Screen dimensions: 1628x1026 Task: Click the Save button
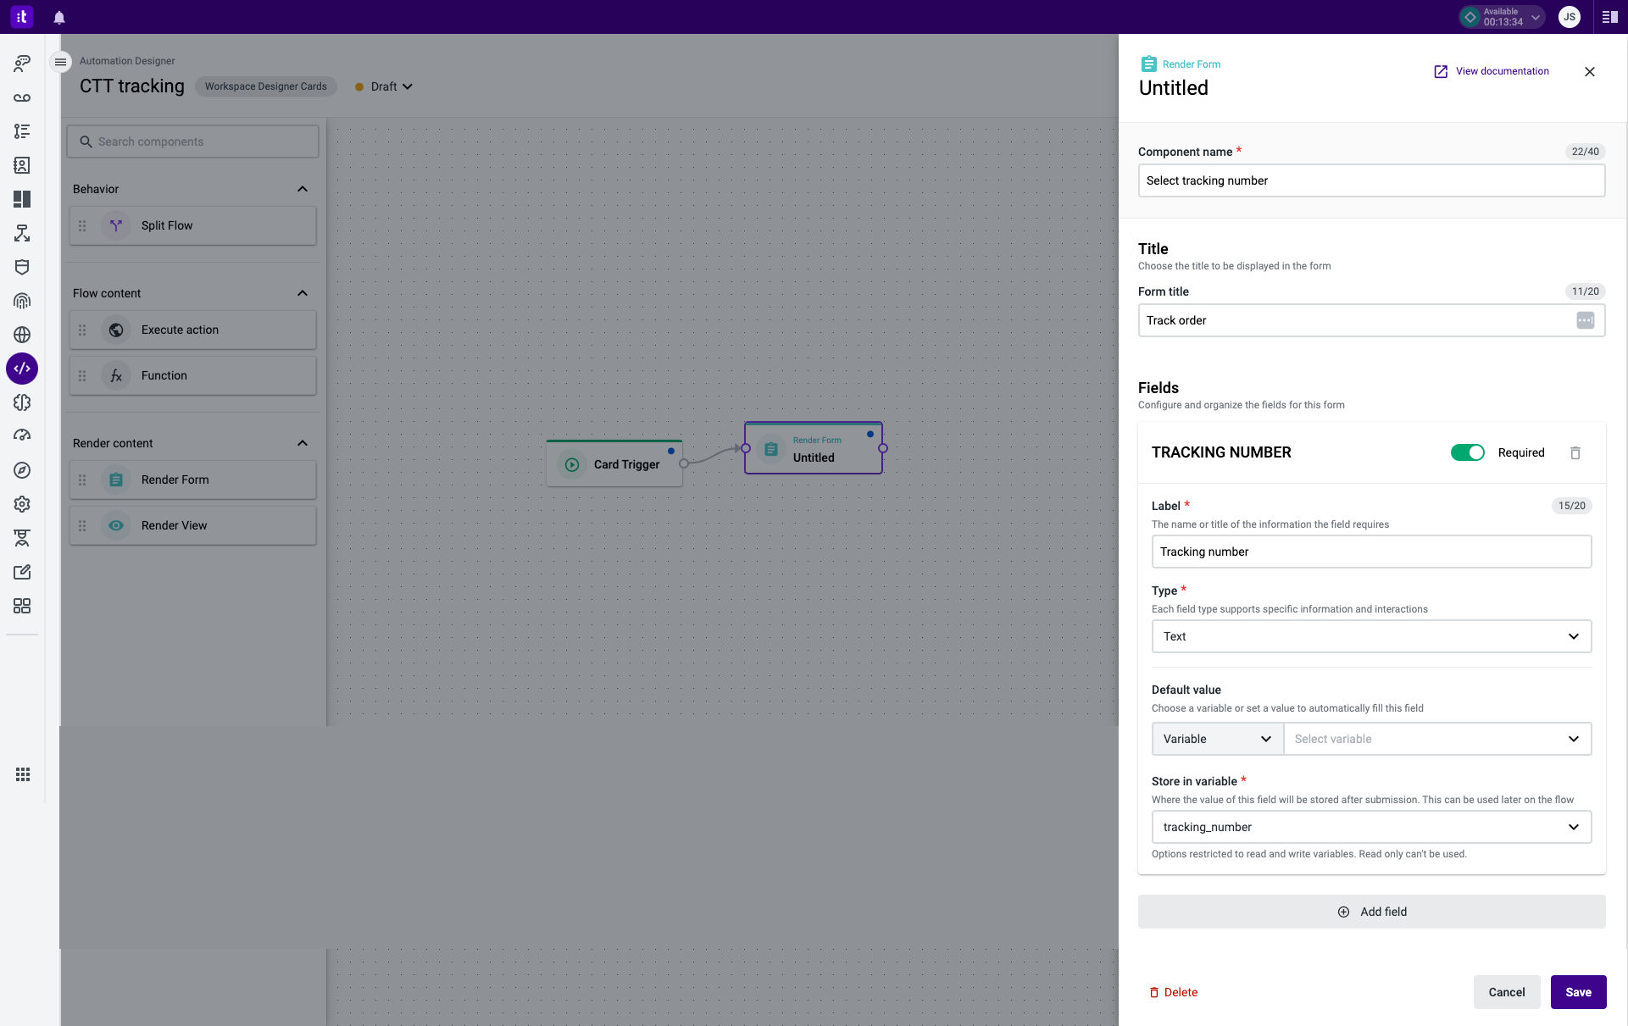click(1577, 992)
